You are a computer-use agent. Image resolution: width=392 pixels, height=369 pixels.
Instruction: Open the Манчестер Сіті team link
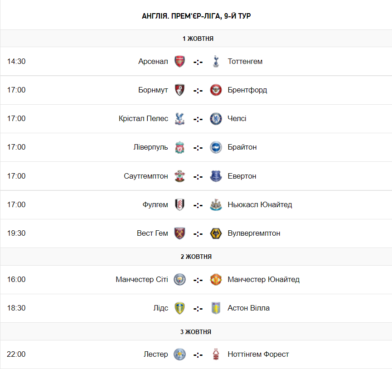click(x=142, y=280)
